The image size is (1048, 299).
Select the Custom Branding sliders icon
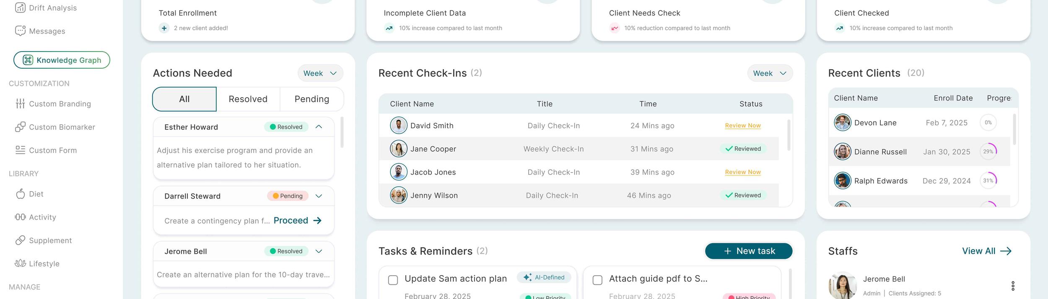pyautogui.click(x=20, y=104)
